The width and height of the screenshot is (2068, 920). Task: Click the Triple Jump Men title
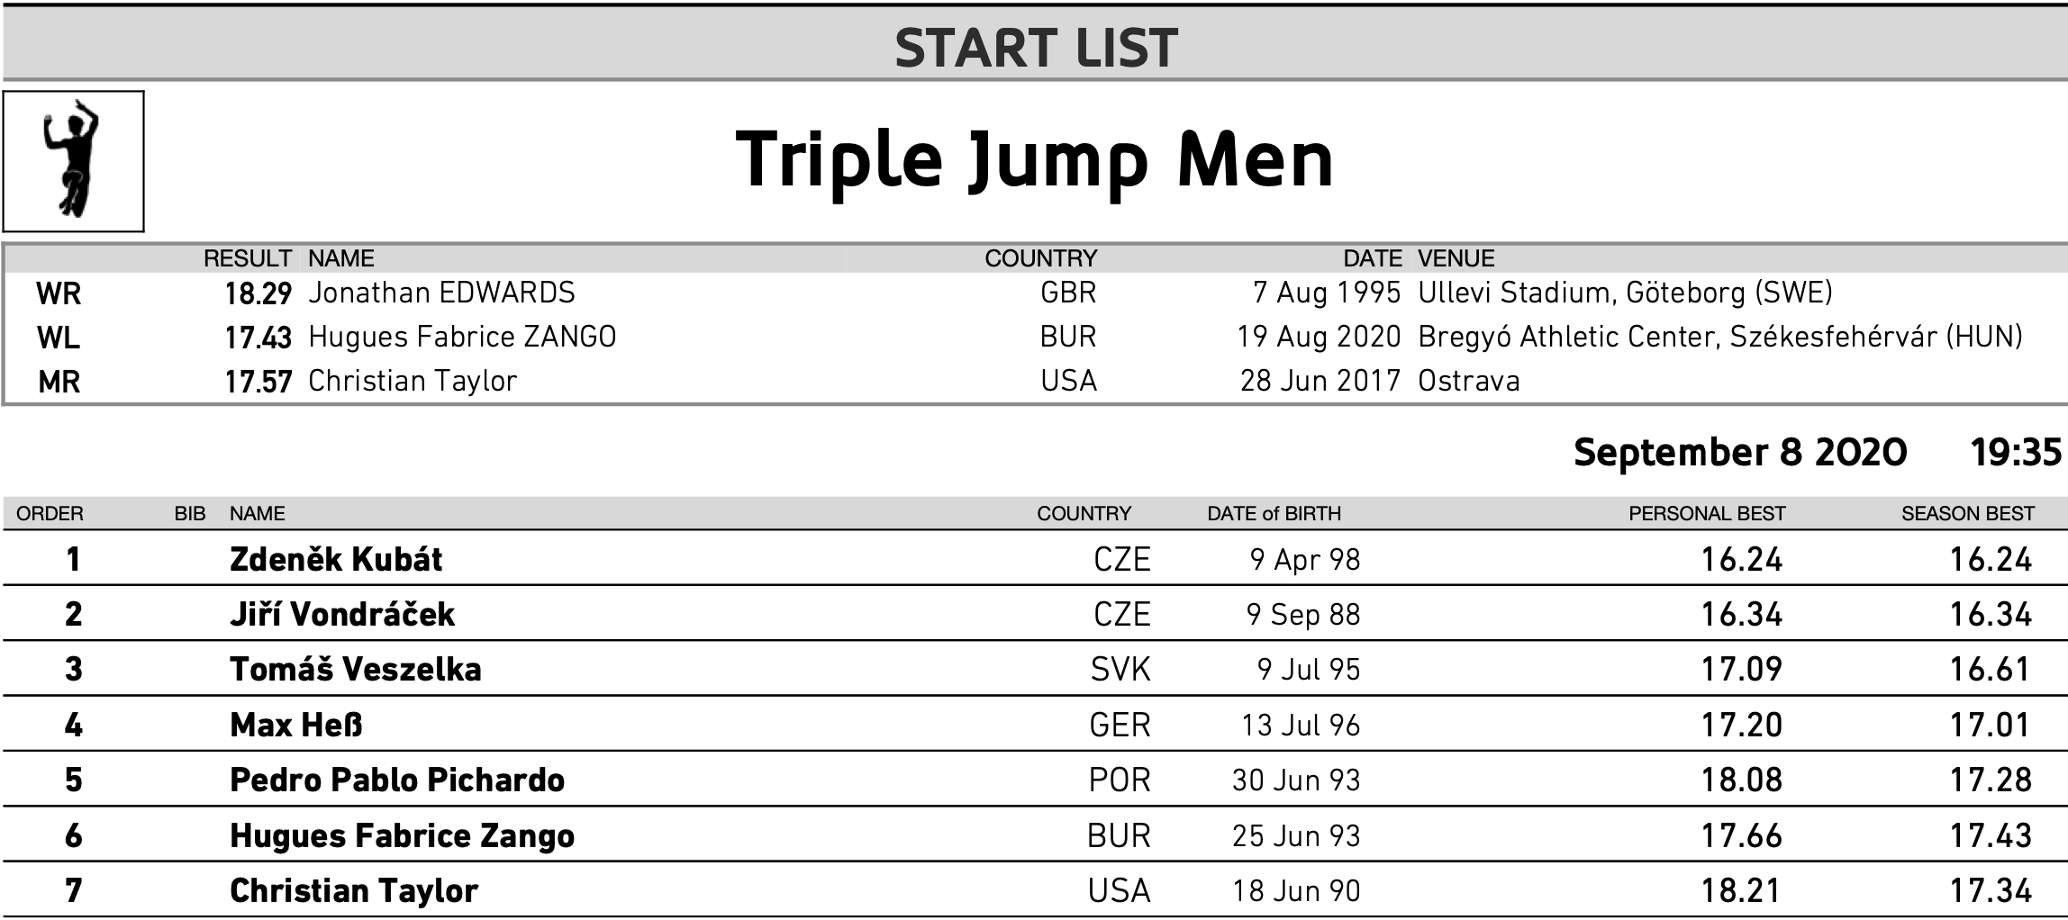pos(1034,160)
